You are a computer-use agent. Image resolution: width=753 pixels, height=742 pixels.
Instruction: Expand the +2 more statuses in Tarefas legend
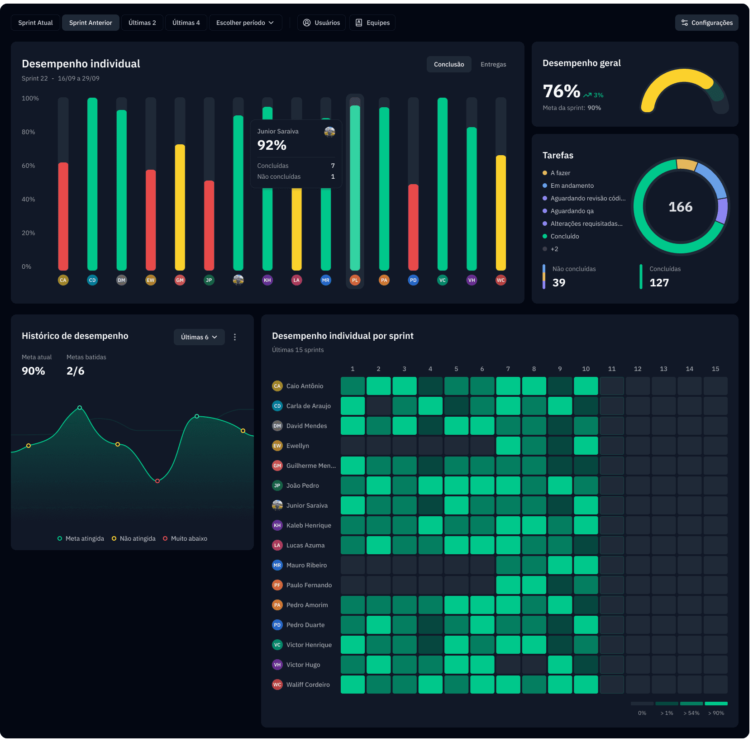pyautogui.click(x=554, y=249)
